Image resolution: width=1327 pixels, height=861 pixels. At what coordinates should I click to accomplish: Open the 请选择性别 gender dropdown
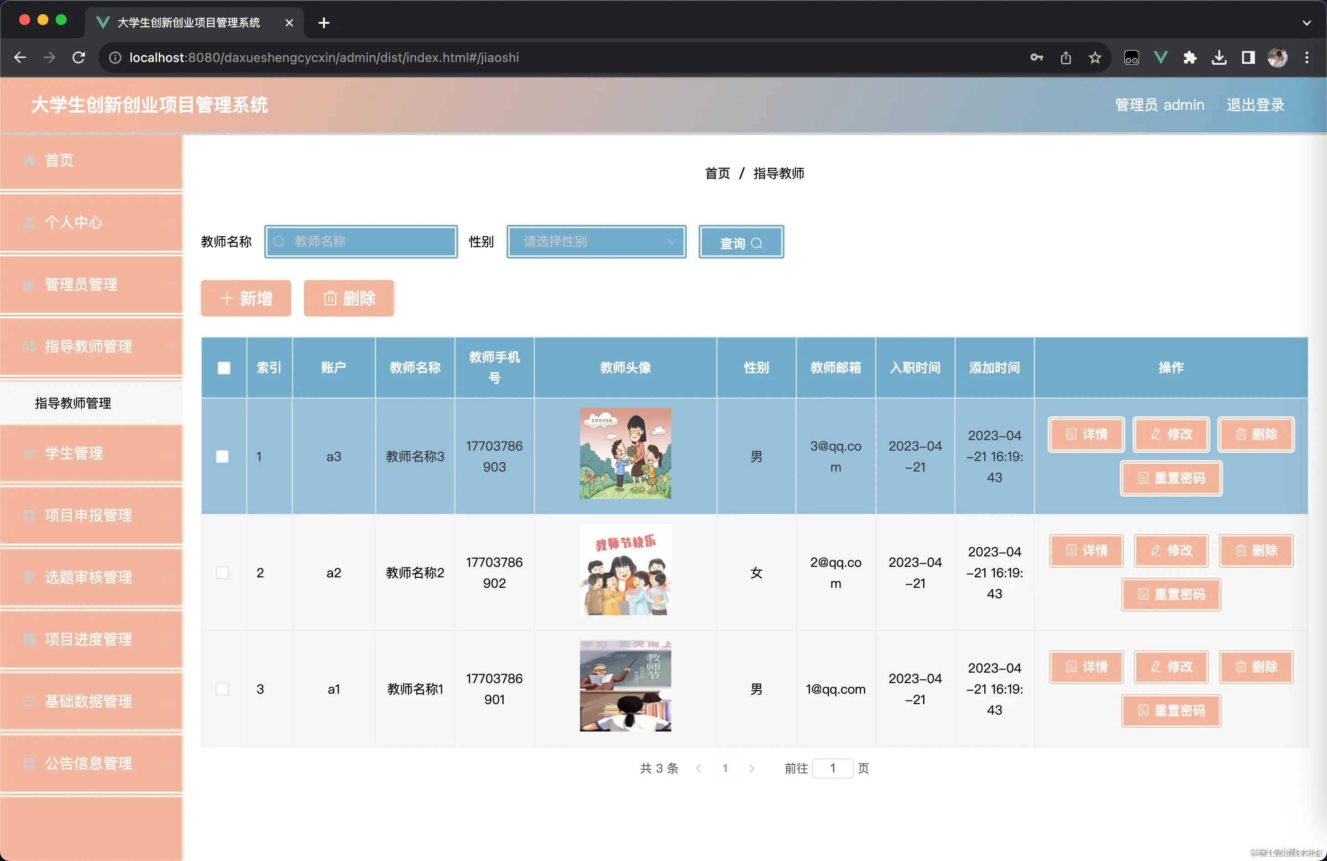[x=596, y=241]
